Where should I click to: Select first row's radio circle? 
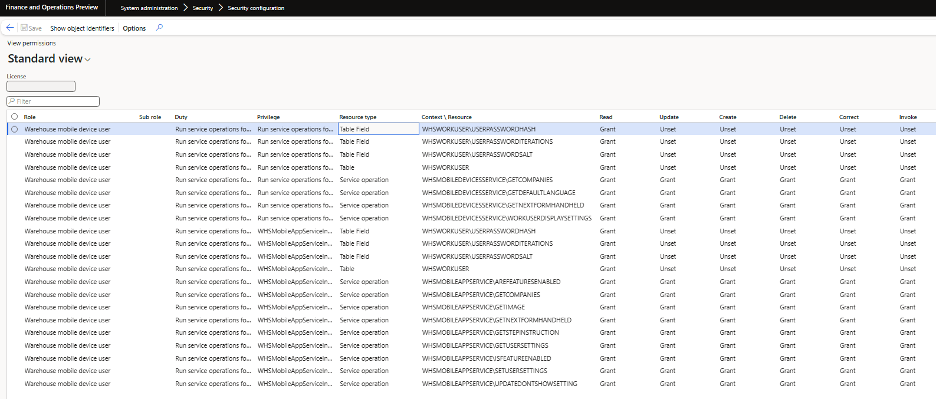pos(15,129)
